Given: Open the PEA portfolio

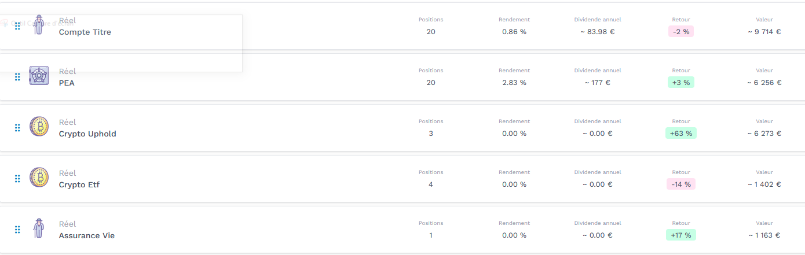Looking at the screenshot, I should tap(67, 83).
